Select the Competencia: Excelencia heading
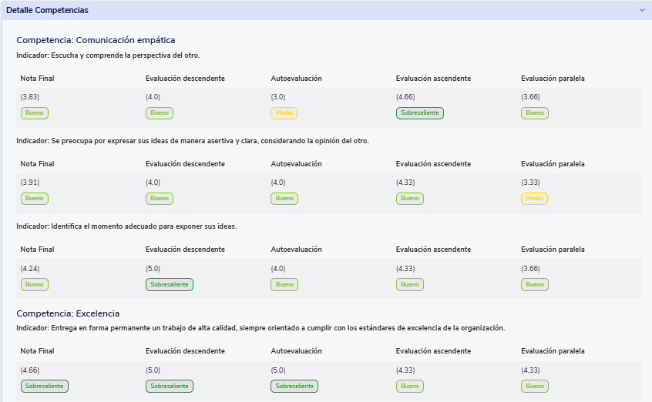The image size is (652, 402). pyautogui.click(x=68, y=313)
